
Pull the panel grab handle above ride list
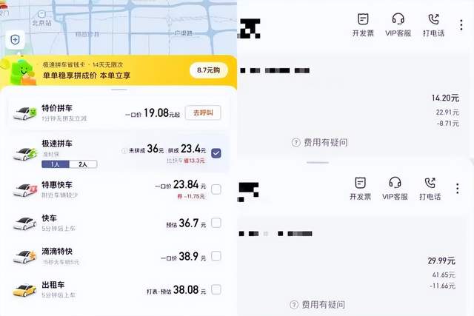(119, 90)
